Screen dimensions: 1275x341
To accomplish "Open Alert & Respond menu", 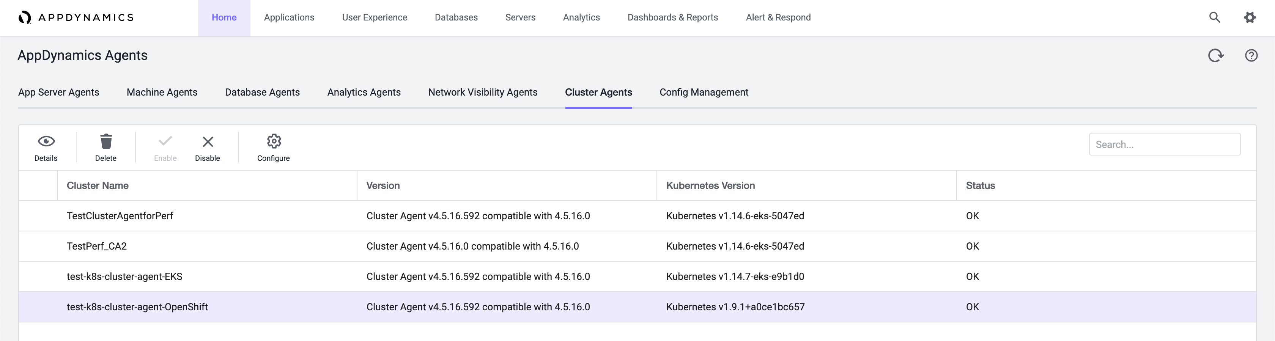I will click(778, 18).
